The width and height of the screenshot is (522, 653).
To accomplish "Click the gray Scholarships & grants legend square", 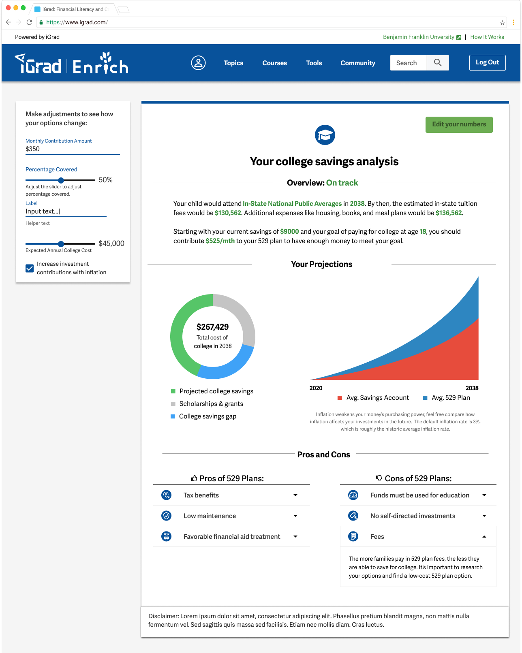I will pos(173,404).
